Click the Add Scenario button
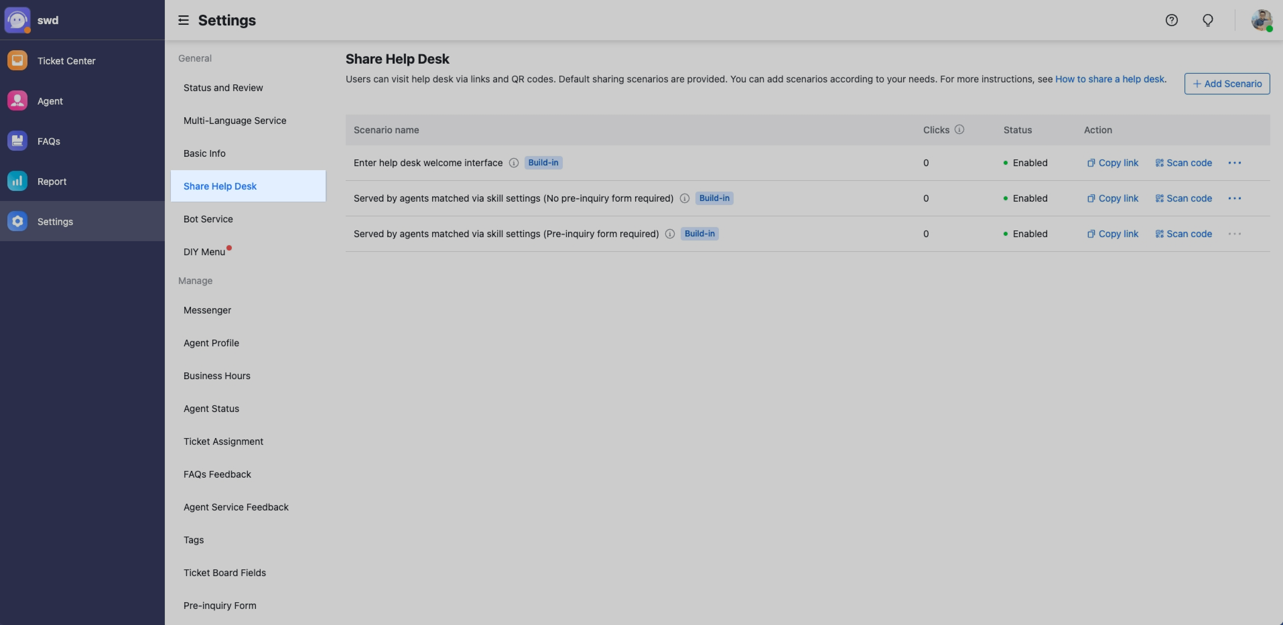Screen dimensions: 1283x625 (1227, 84)
